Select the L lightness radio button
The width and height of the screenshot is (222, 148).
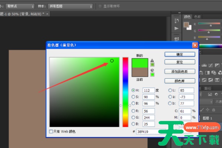[170, 90]
